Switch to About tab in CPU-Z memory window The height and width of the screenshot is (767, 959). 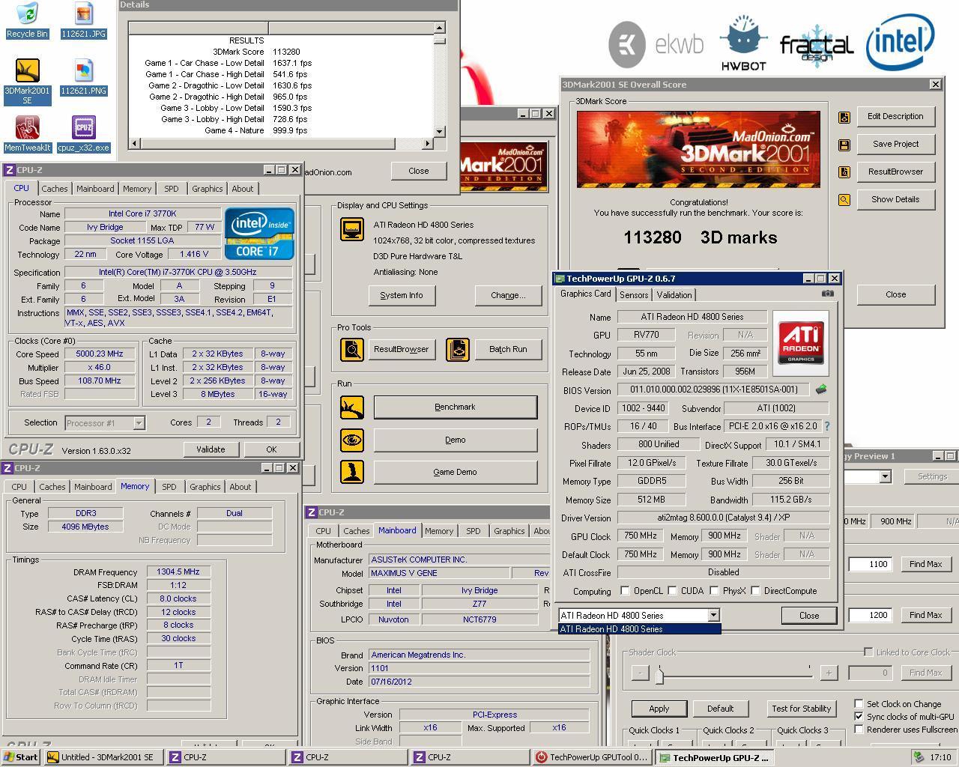(240, 487)
